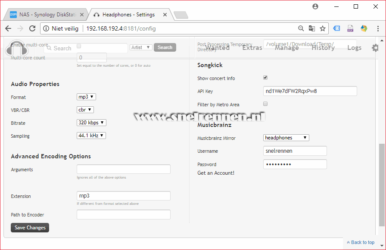This screenshot has height=250, width=386.
Task: Click the Back to top link
Action: coord(361,242)
